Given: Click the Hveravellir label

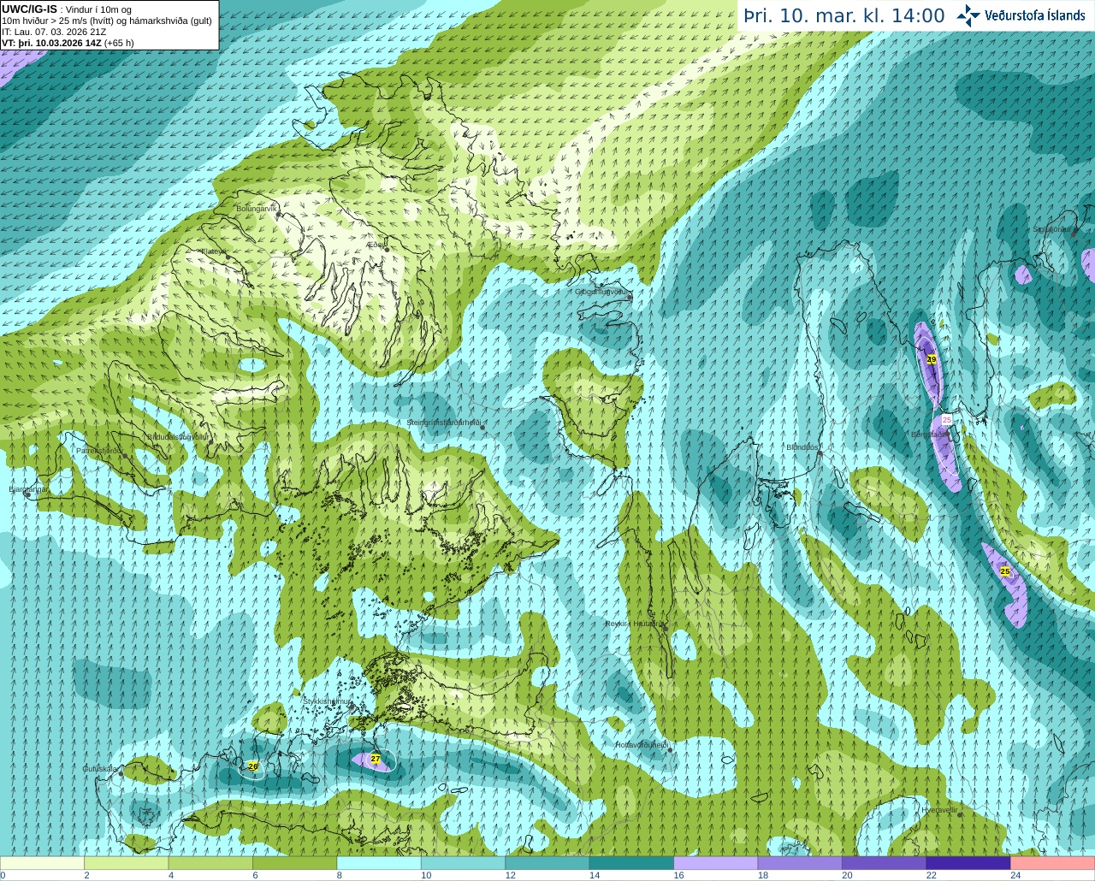Looking at the screenshot, I should pyautogui.click(x=939, y=809).
